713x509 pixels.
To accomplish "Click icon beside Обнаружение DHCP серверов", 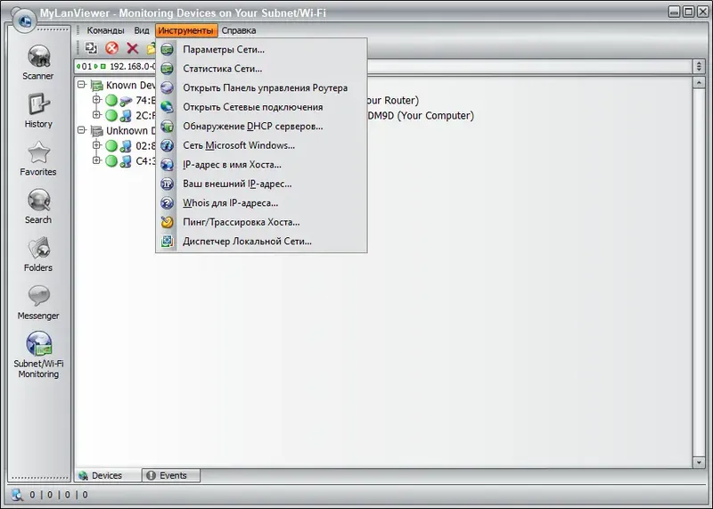I will tap(168, 126).
